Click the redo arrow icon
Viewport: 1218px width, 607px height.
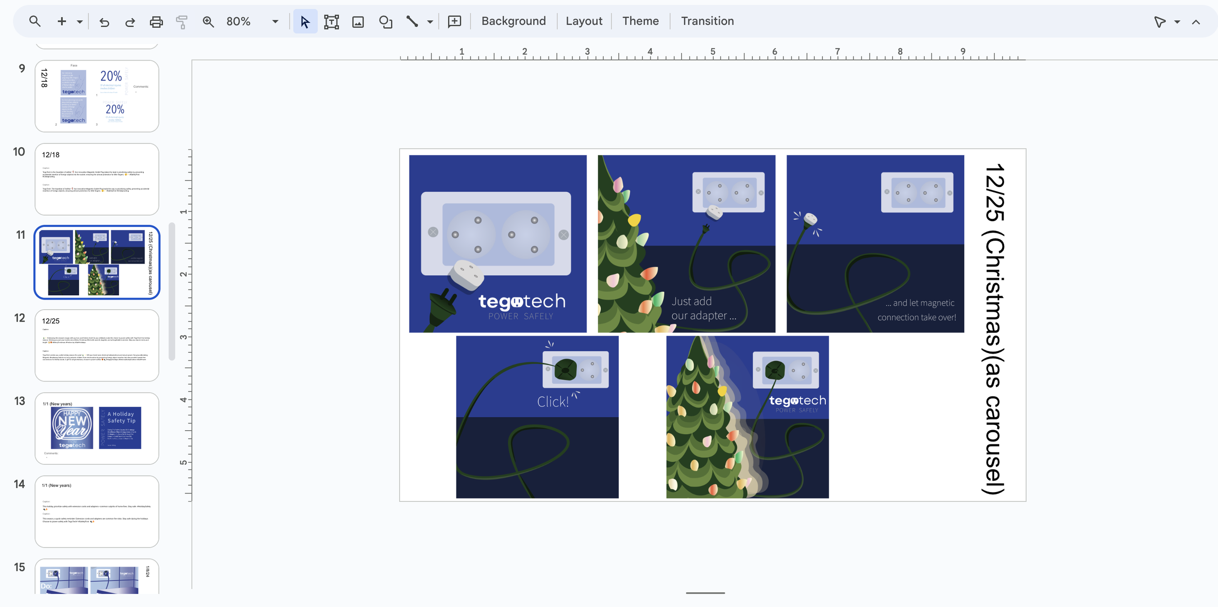(130, 22)
